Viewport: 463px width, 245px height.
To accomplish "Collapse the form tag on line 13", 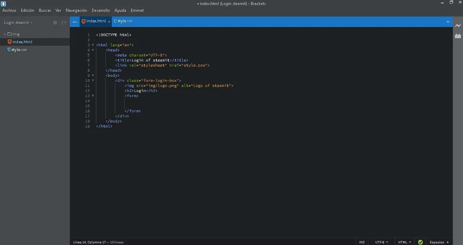I will 93,96.
